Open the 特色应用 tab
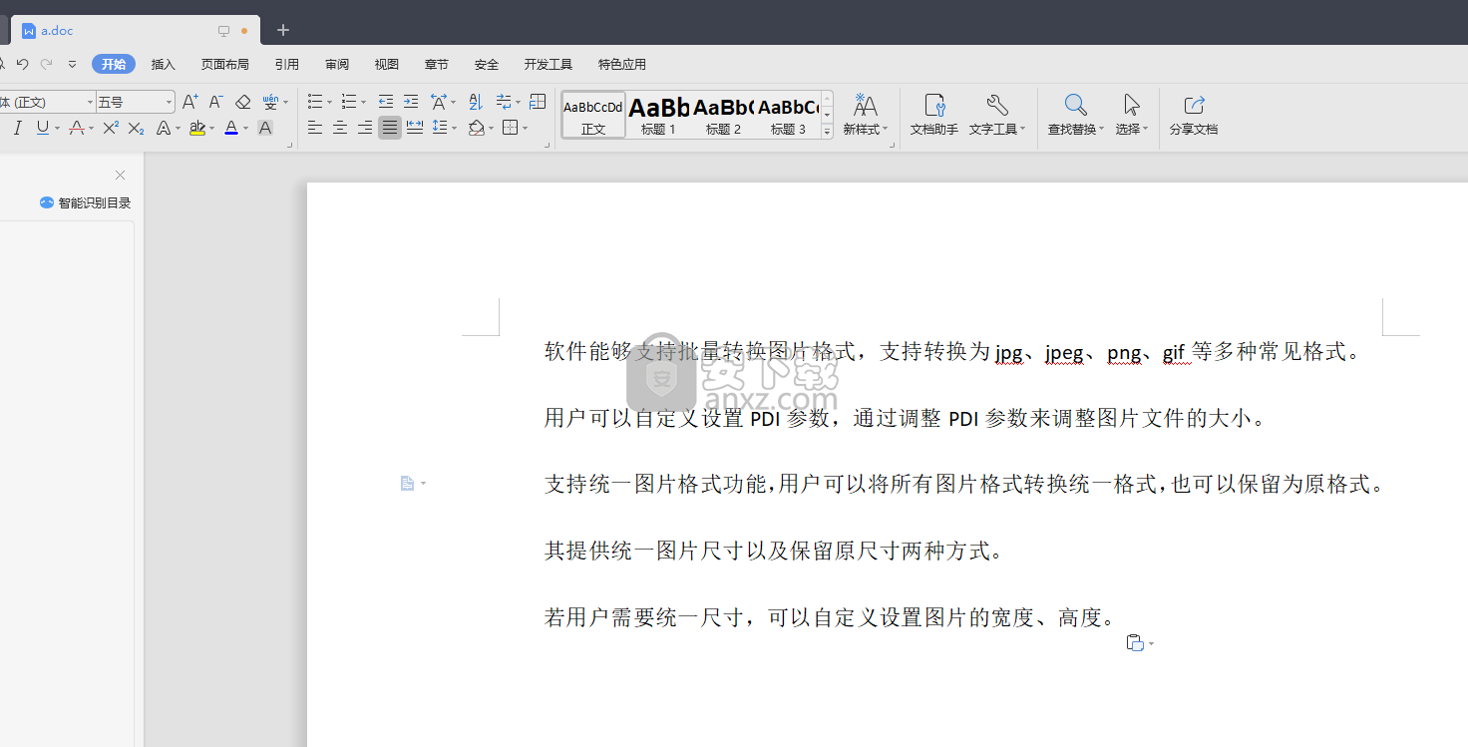1468x747 pixels. (x=622, y=64)
